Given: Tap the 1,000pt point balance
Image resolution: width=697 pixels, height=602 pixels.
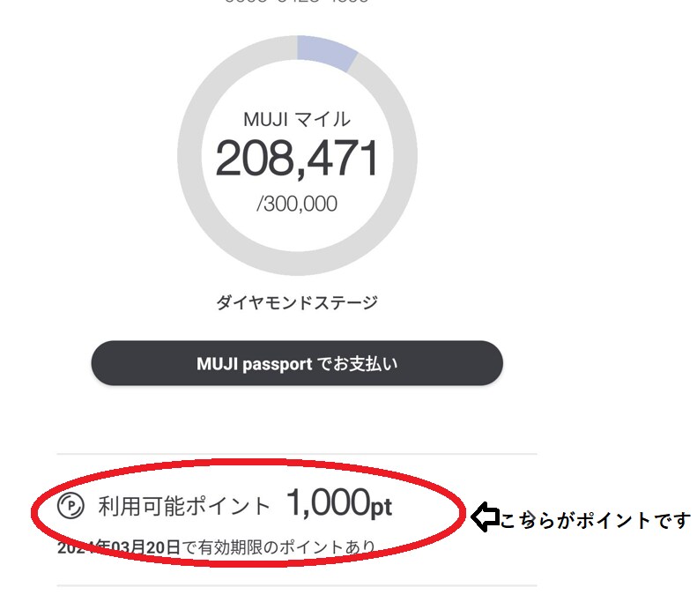Looking at the screenshot, I should point(328,504).
